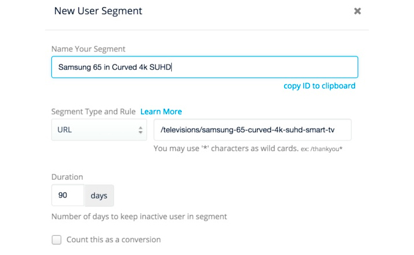Click the copy ID to clipboard link
The width and height of the screenshot is (414, 255).
tap(319, 86)
